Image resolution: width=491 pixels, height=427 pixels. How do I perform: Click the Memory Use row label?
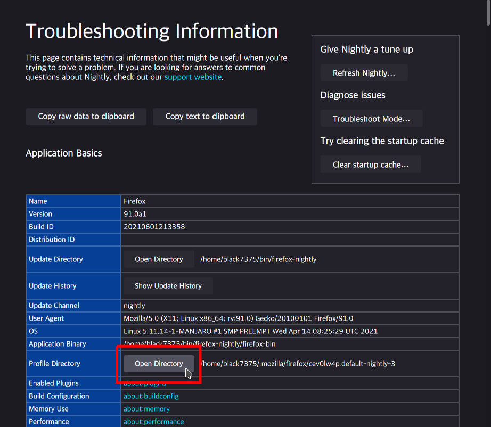coord(48,409)
